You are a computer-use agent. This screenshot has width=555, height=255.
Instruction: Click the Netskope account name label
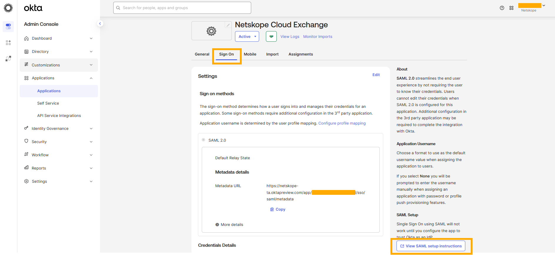(x=529, y=11)
